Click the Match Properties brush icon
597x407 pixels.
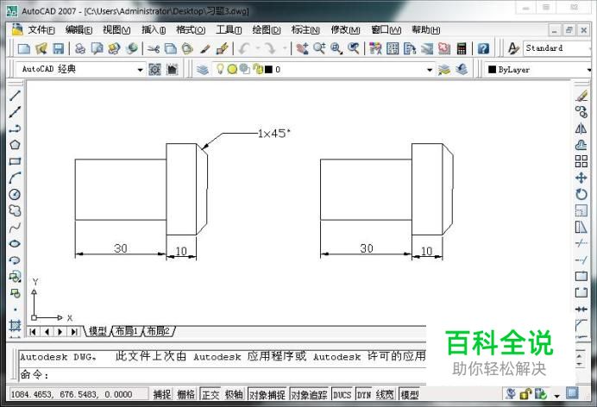(x=204, y=48)
